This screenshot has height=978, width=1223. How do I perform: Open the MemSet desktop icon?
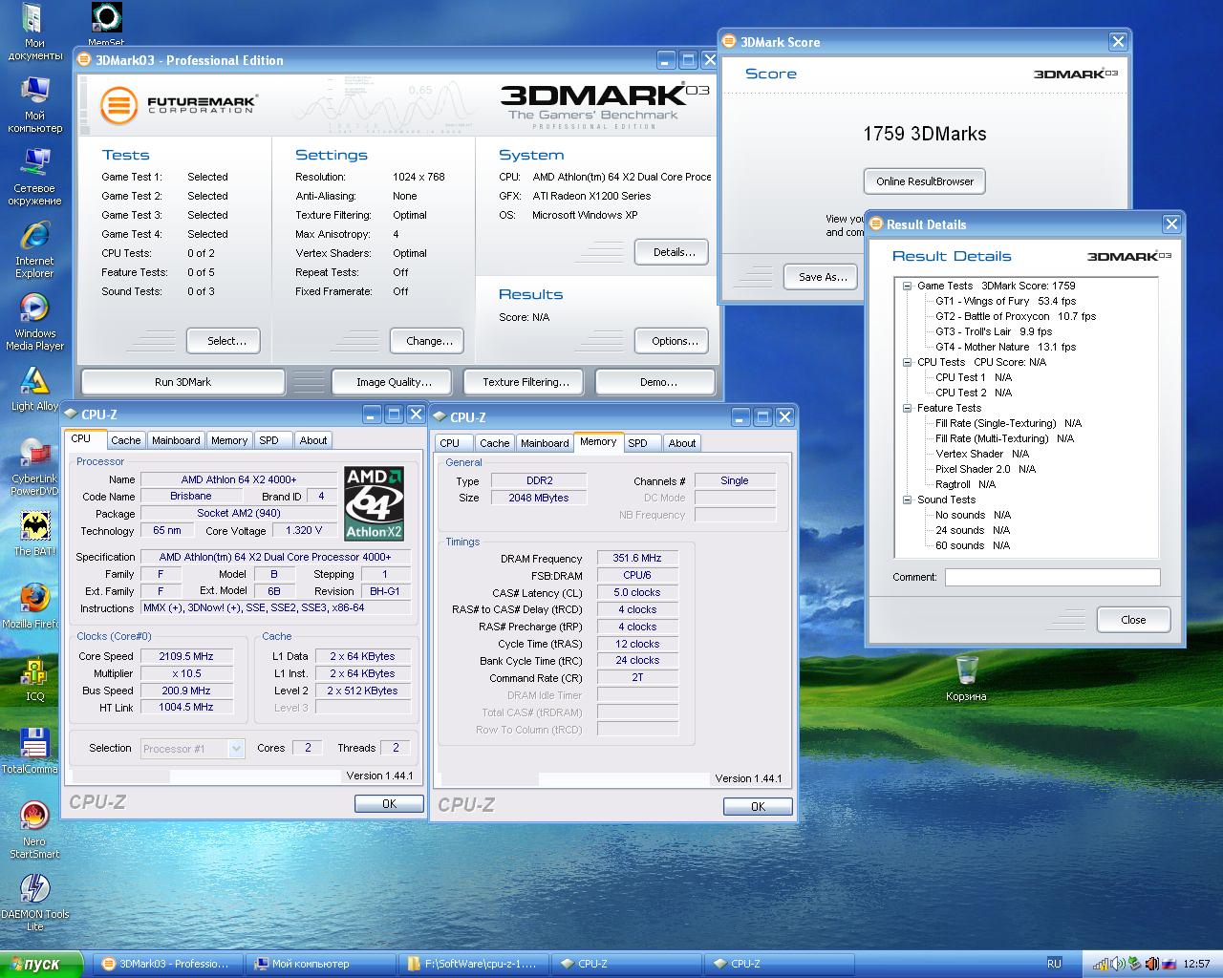[x=106, y=23]
